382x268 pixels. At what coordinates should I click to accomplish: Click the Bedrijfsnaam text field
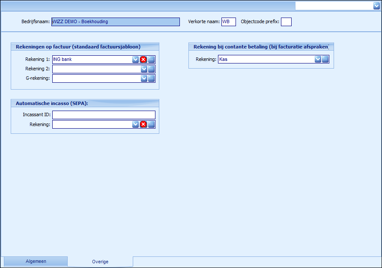115,22
